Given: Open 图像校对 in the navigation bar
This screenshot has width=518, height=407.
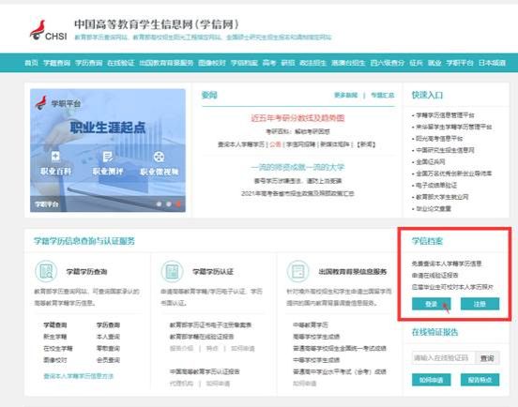Looking at the screenshot, I should point(212,63).
